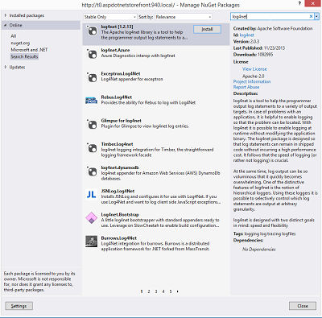This screenshot has height=318, width=322.
Task: Open the help question mark button
Action: (x=299, y=3)
